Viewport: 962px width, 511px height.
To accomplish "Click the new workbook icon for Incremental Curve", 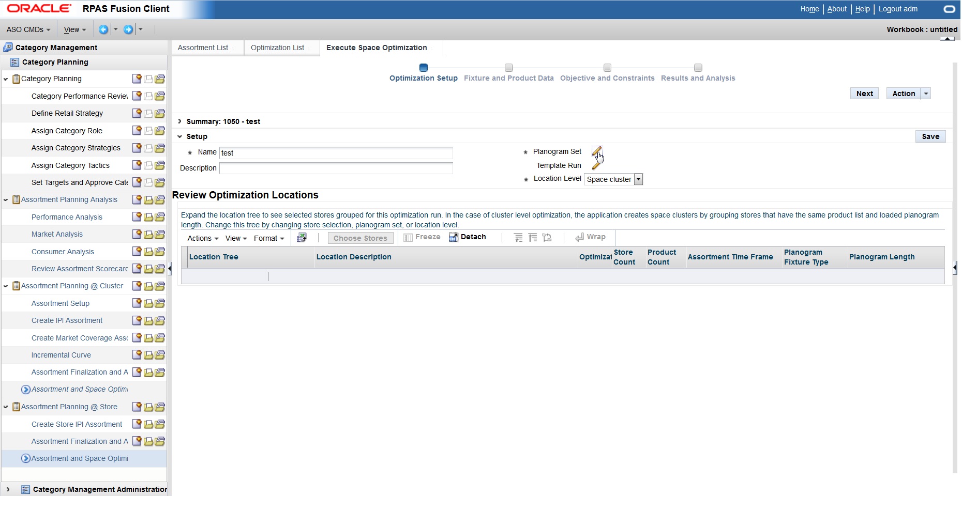I will click(137, 354).
